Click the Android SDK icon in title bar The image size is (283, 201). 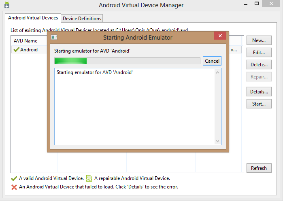[7, 5]
